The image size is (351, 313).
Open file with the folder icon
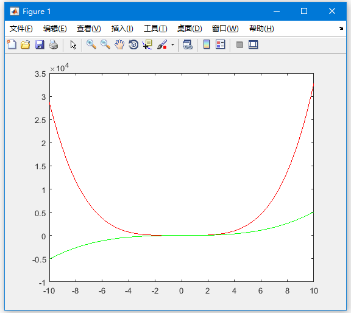(x=26, y=44)
